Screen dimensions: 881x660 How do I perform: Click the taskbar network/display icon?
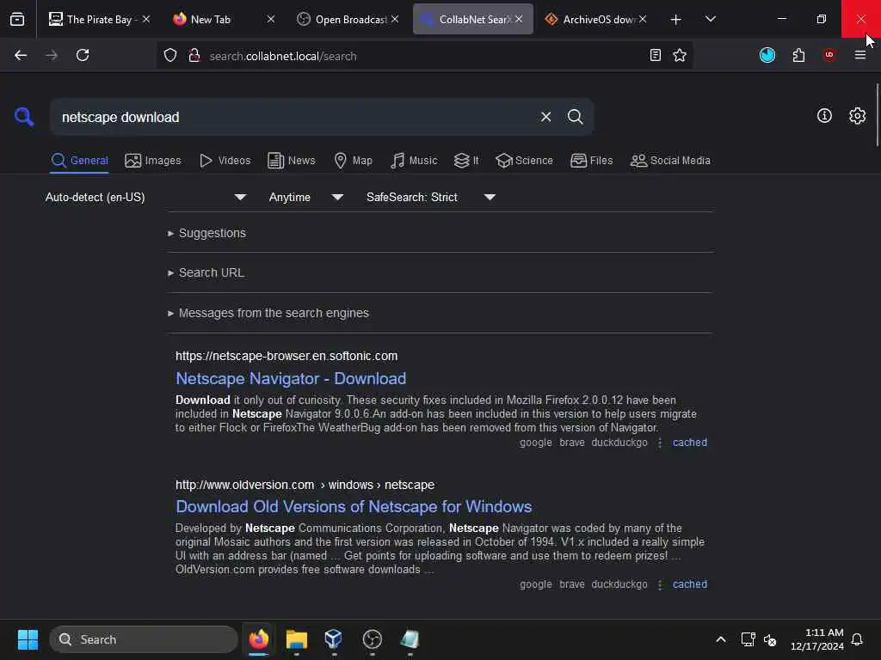point(748,639)
